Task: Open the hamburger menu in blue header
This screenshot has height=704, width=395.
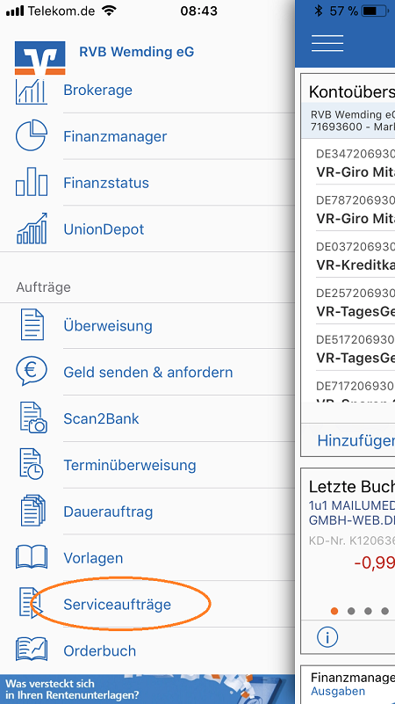Action: coord(327,44)
